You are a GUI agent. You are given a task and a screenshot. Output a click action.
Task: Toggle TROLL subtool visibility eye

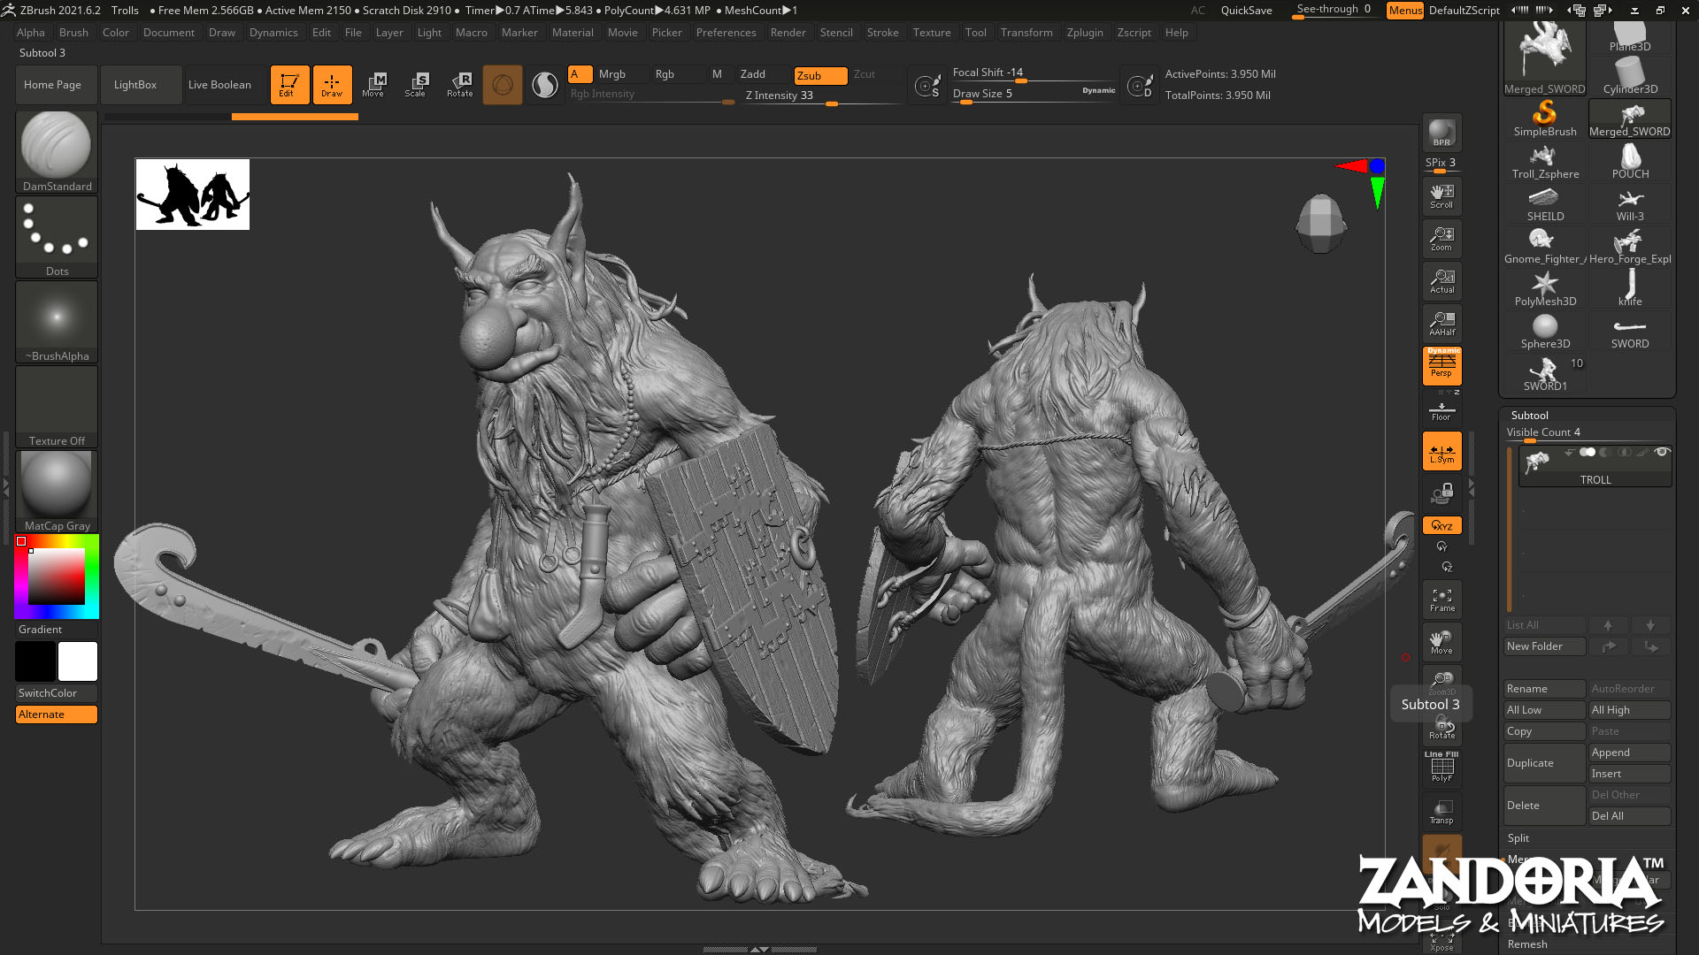click(x=1662, y=453)
